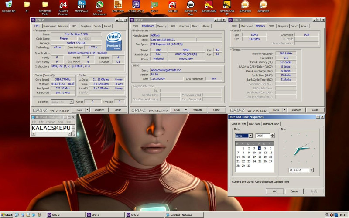The width and height of the screenshot is (349, 218).
Task: Click the Intel Pentium D logo
Action: coord(114,41)
